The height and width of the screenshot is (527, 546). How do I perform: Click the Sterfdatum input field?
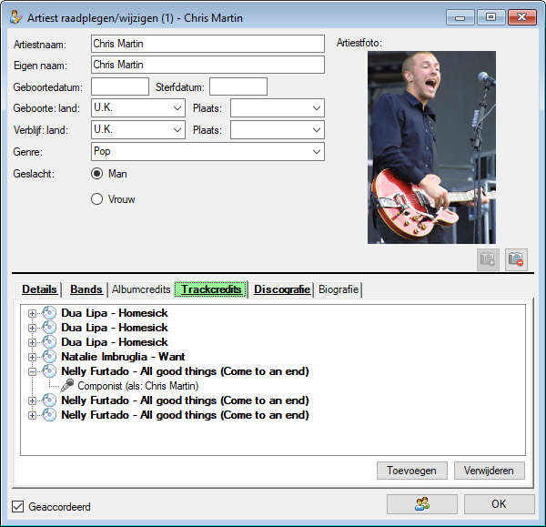[238, 86]
